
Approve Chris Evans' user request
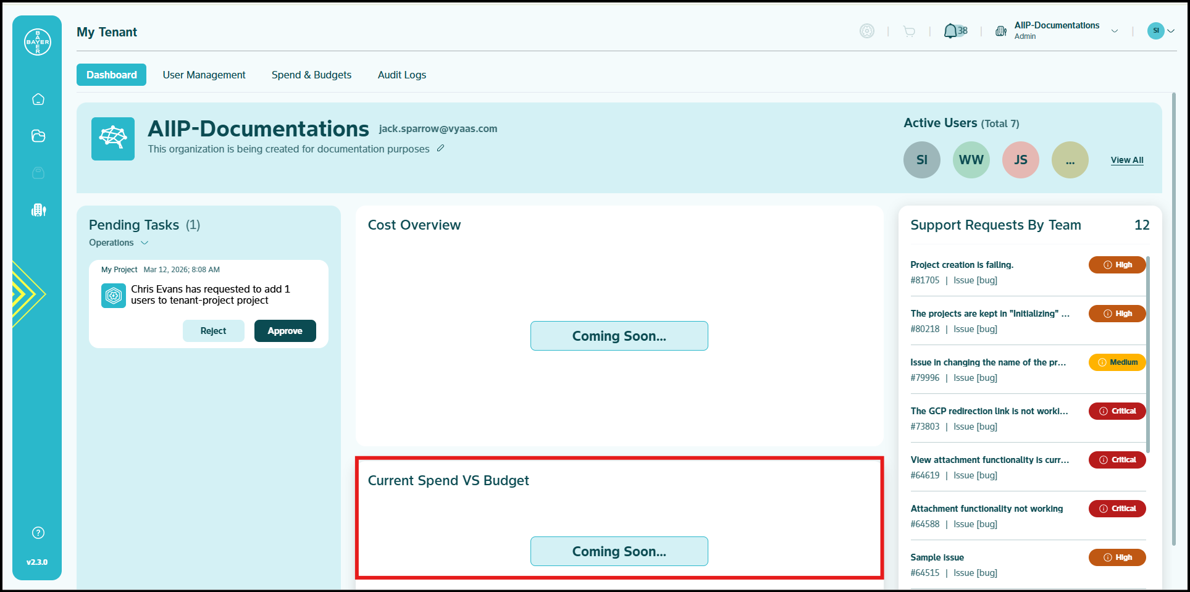coord(285,331)
